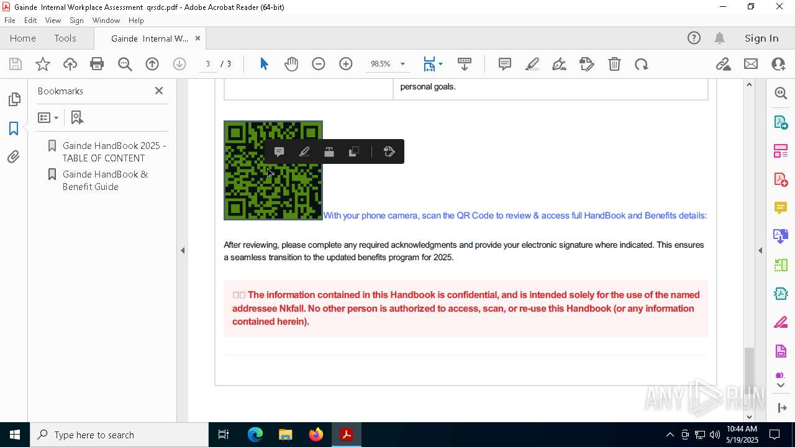
Task: Open the sign document pen icon
Action: (x=559, y=64)
